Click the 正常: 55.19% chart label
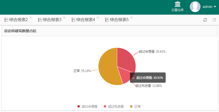The image size is (219, 112). tap(82, 71)
